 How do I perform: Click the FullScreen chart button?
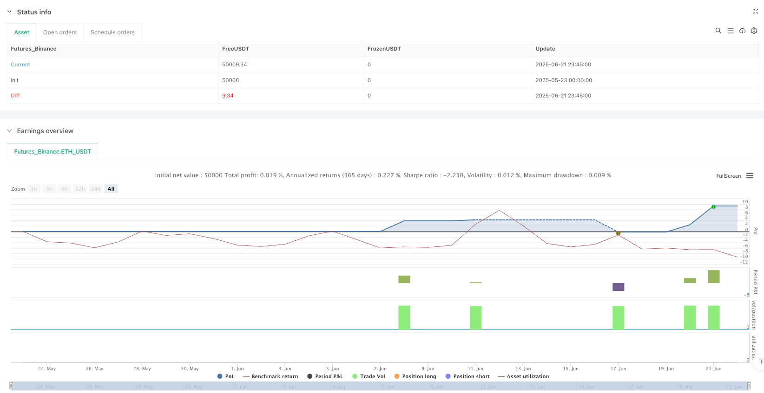point(728,176)
